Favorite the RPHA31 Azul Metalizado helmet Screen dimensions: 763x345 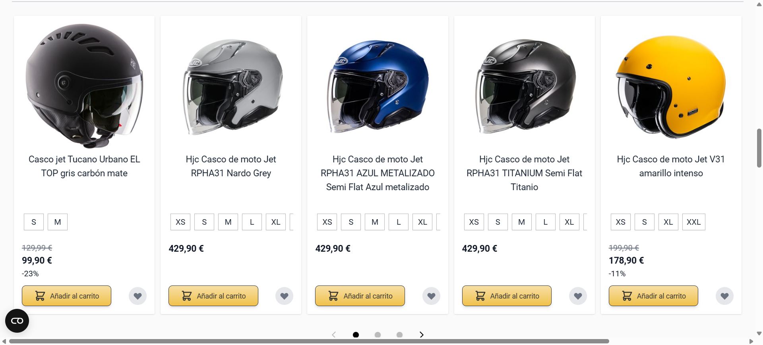pos(431,296)
